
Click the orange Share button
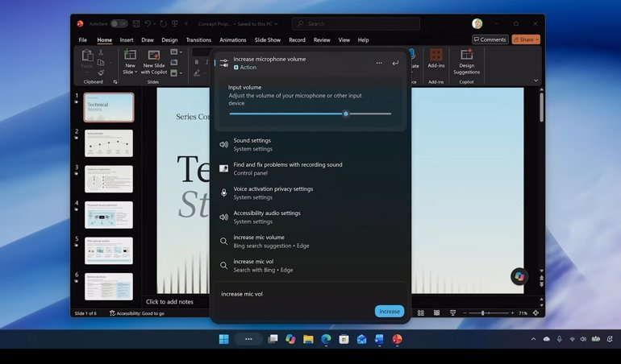526,39
